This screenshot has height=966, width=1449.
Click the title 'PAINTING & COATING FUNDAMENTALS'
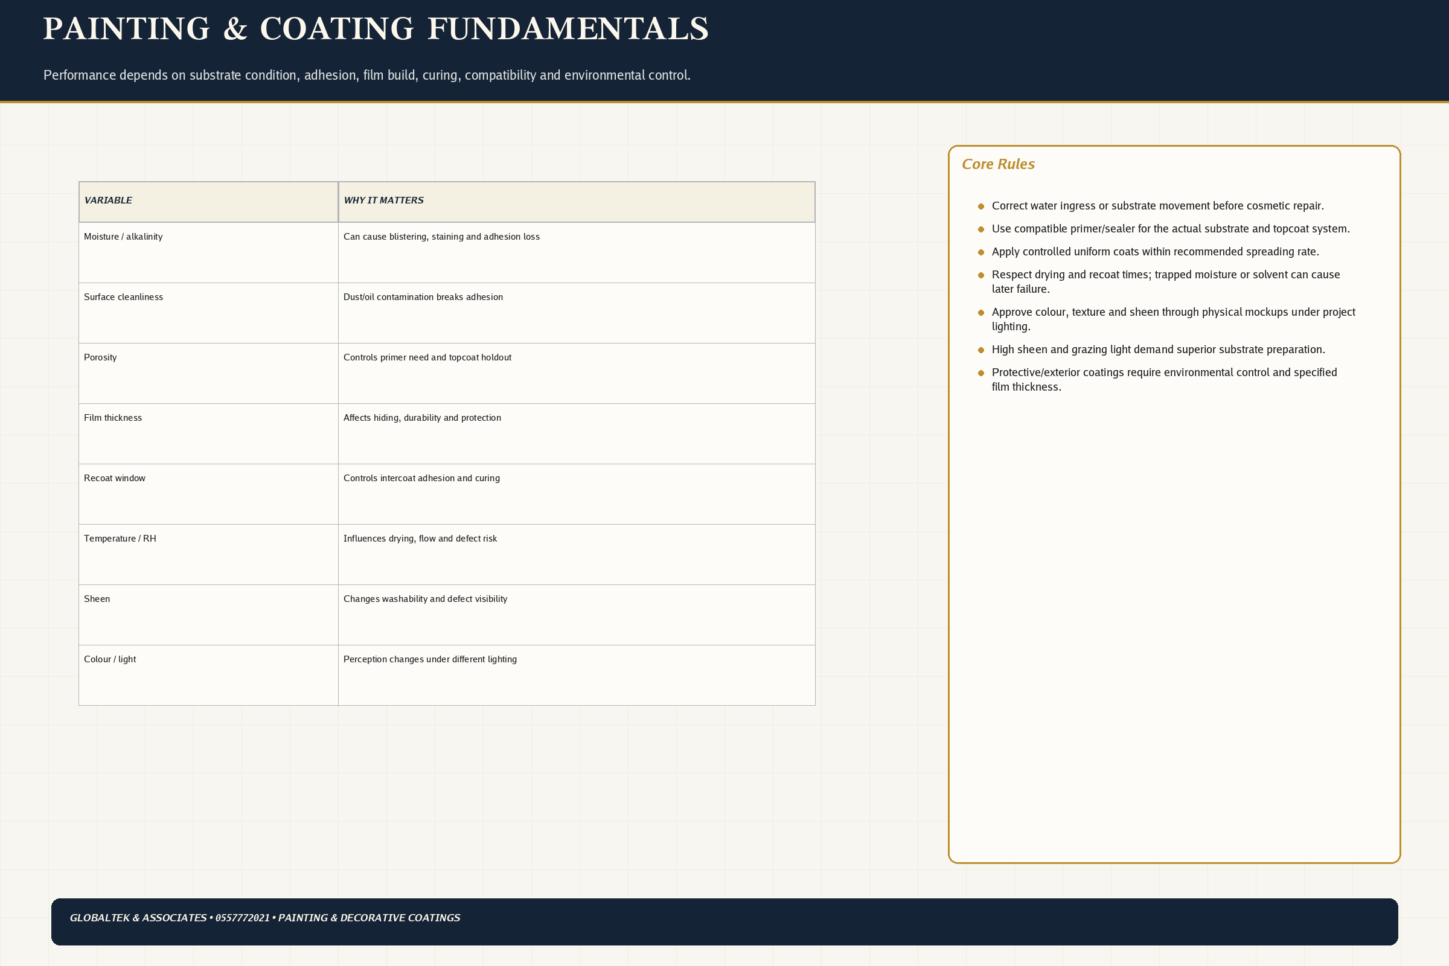376,29
